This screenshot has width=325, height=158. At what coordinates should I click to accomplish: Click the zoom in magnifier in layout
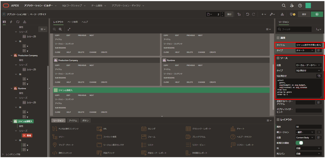pos(60,29)
